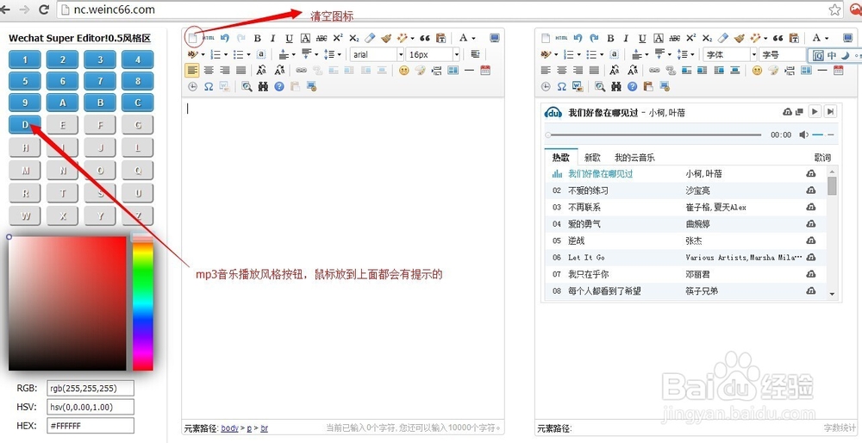Click the HEX value input field

coord(91,426)
